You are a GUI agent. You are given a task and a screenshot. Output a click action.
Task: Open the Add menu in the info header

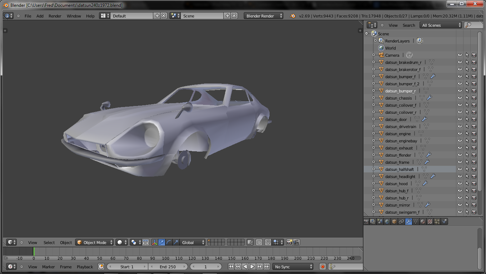(x=40, y=16)
